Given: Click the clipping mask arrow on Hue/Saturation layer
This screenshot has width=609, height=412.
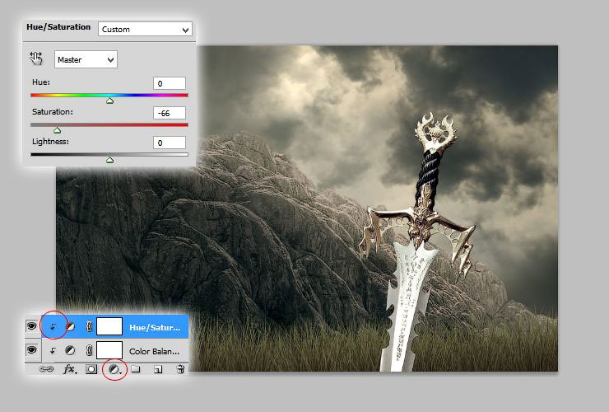Looking at the screenshot, I should [x=53, y=327].
